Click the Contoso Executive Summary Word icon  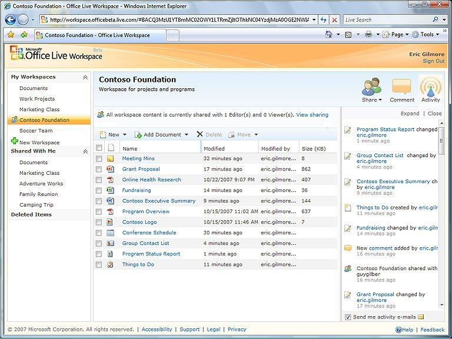pyautogui.click(x=110, y=201)
